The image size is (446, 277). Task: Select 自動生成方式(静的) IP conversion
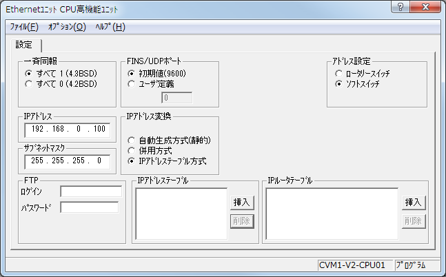coord(132,140)
